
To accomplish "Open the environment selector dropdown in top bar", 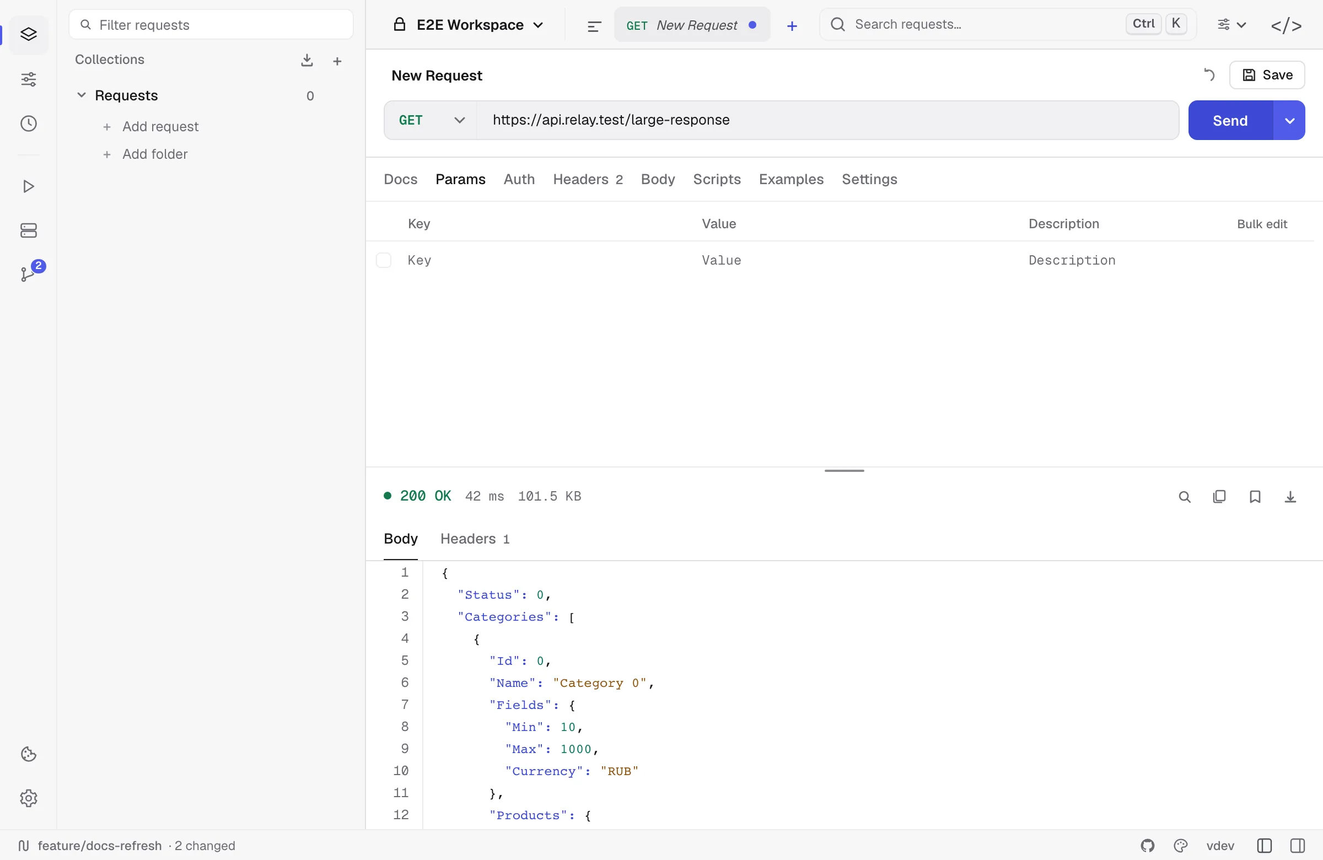I will pos(1231,25).
